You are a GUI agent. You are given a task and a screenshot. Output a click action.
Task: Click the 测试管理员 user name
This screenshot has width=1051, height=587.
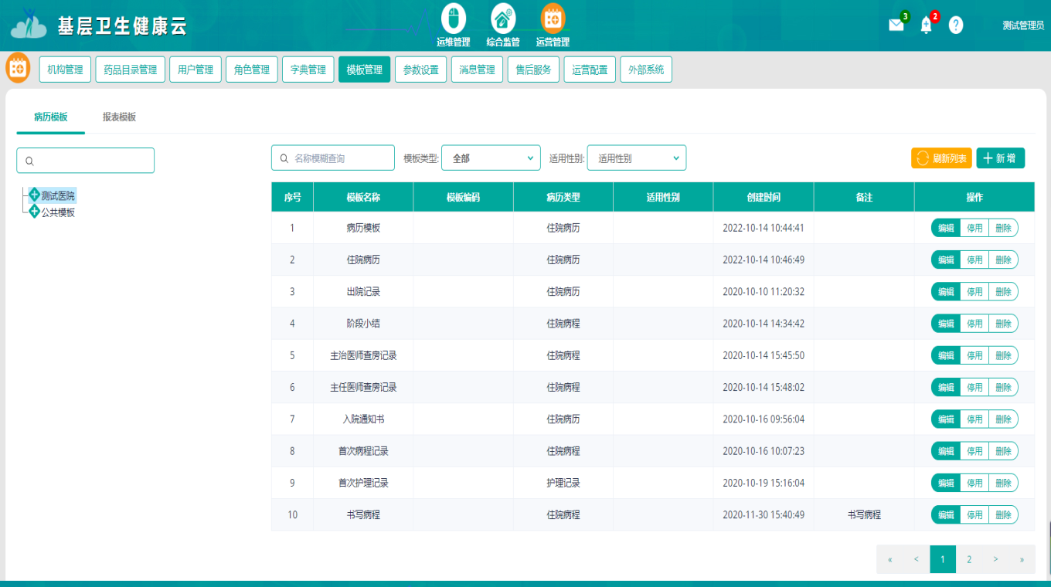(x=1023, y=25)
